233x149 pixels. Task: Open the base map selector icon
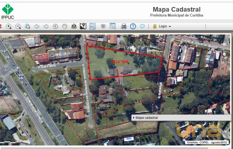pyautogui.click(x=83, y=26)
